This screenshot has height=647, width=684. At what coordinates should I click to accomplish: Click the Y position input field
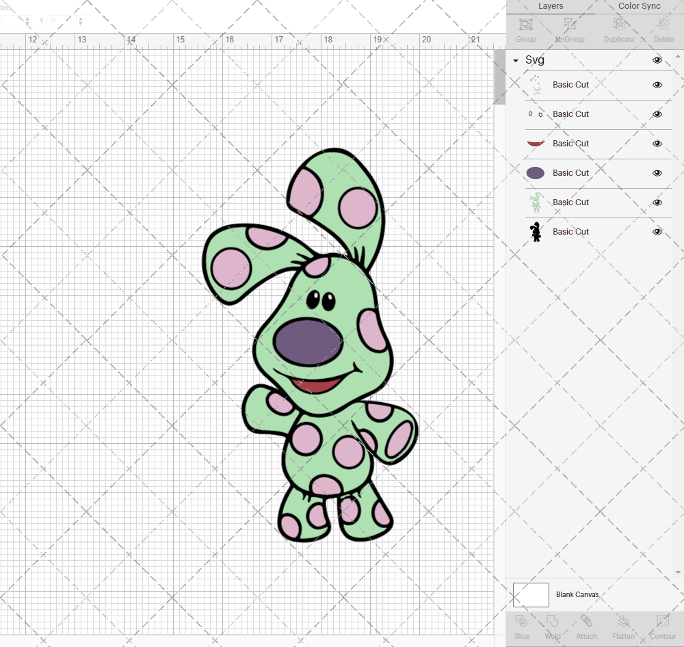(x=62, y=21)
